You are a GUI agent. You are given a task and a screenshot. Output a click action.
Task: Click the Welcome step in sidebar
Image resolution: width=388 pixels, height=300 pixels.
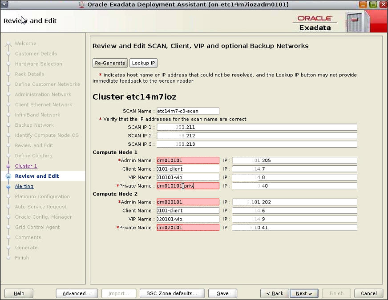[25, 44]
